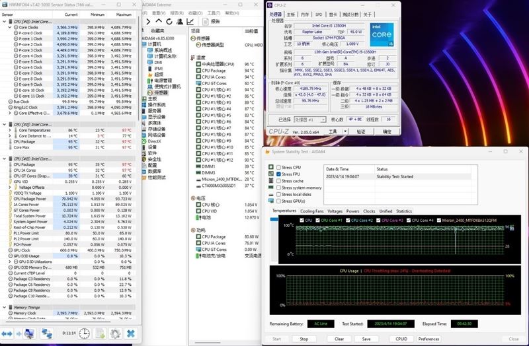
Task: Click AIDA64 refresh toolbar icon
Action: coord(169,22)
